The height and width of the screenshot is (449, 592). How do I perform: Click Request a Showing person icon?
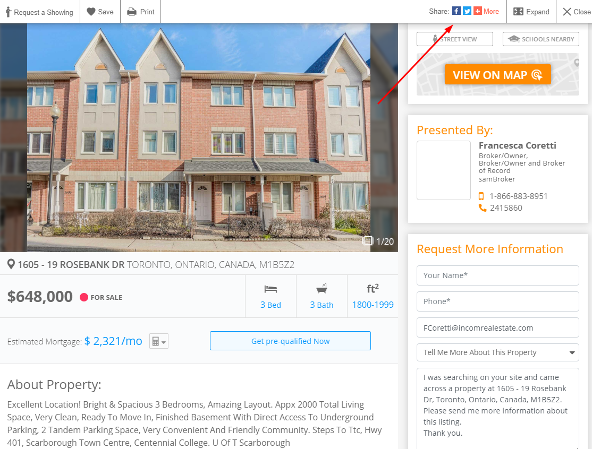pos(9,12)
